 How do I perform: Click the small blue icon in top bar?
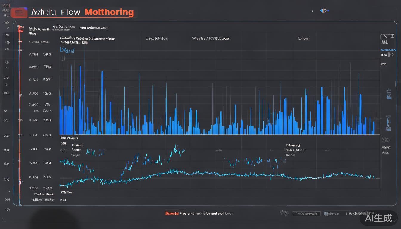(x=324, y=11)
